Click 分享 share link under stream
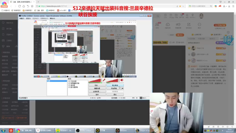This screenshot has height=133, width=236. click(x=172, y=42)
